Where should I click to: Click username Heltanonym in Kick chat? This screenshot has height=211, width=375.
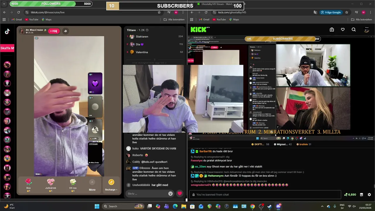pyautogui.click(x=215, y=176)
